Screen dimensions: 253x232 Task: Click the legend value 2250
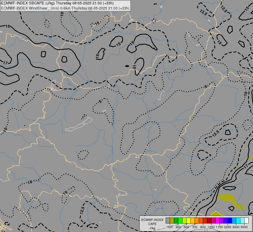point(228,227)
